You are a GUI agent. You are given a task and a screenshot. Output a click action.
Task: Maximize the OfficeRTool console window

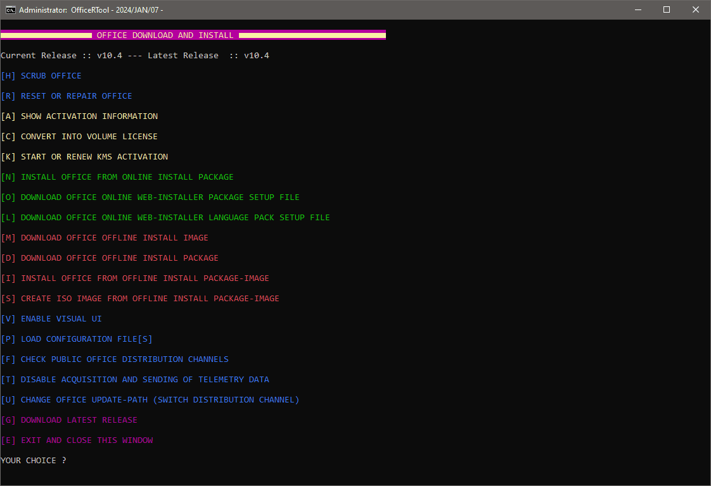[x=667, y=9]
